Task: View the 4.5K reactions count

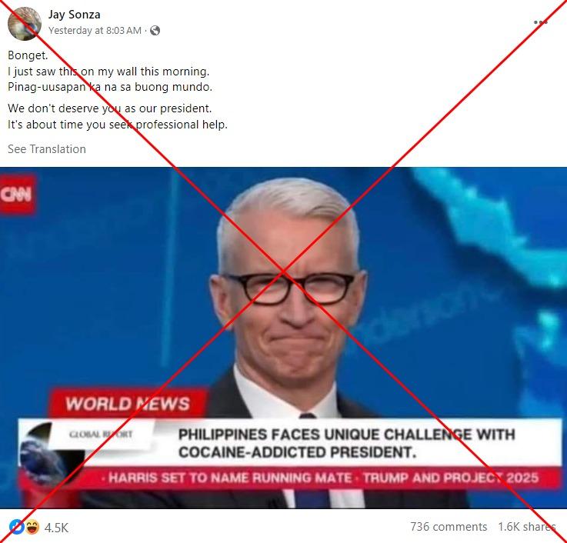Action: (56, 528)
